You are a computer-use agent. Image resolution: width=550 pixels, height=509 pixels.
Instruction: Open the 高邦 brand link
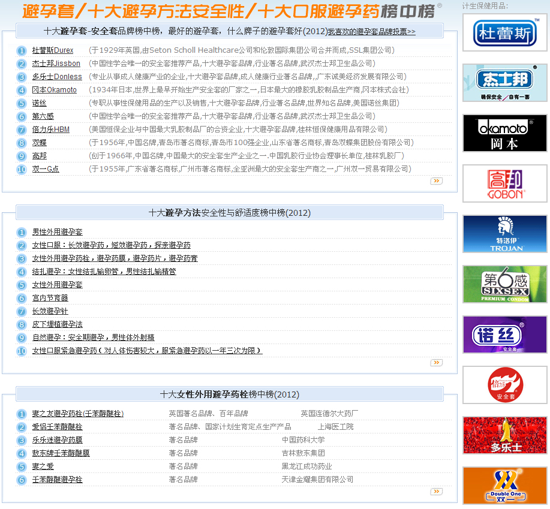click(x=40, y=156)
